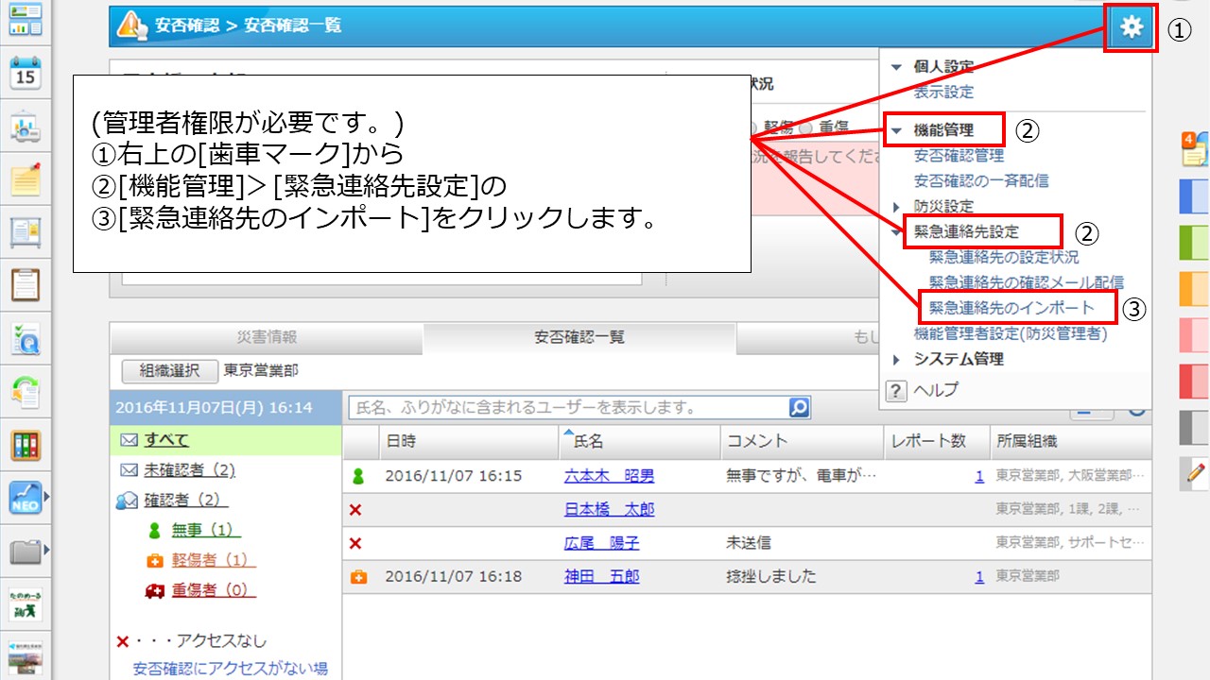This screenshot has width=1210, height=680.
Task: Switch to the 災害情報 tab
Action: coord(267,337)
